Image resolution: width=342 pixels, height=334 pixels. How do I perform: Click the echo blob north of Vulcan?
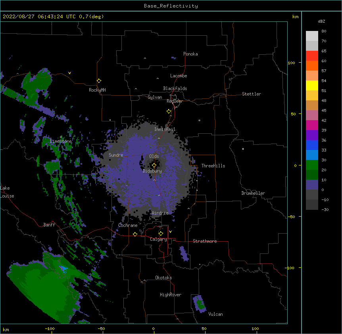tap(199, 304)
